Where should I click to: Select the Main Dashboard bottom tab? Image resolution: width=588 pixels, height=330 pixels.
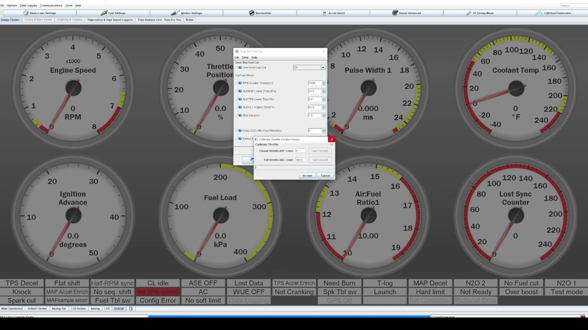12,308
